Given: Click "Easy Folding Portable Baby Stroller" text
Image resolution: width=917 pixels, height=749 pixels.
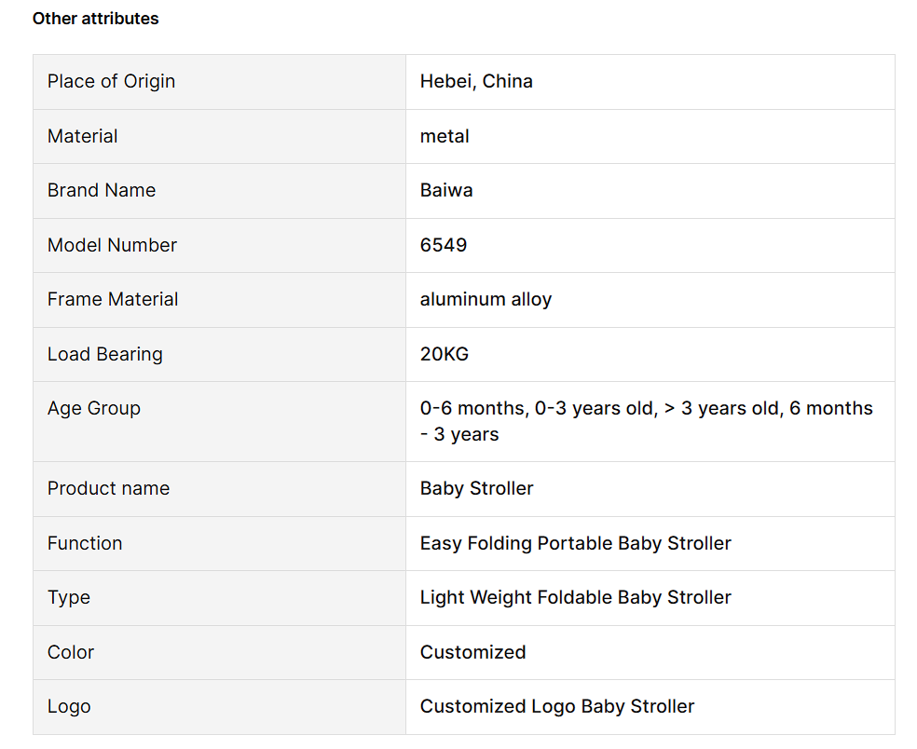Looking at the screenshot, I should [575, 543].
